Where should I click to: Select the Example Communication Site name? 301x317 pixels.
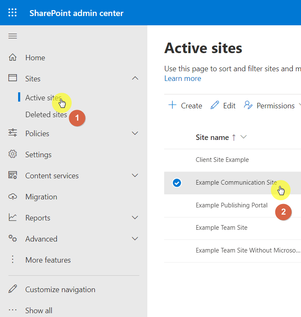click(236, 183)
